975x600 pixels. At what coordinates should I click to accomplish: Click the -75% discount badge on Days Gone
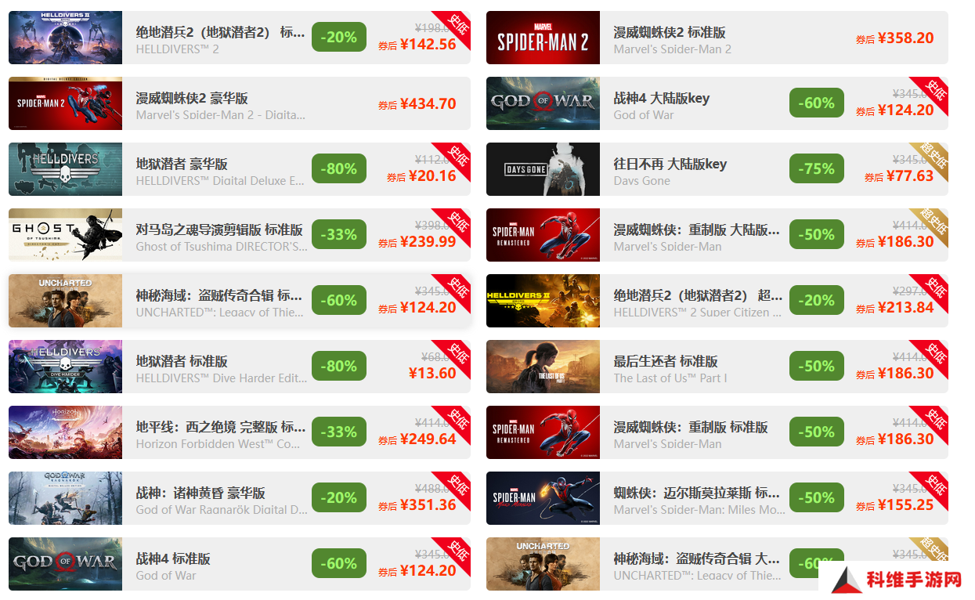[x=817, y=168]
